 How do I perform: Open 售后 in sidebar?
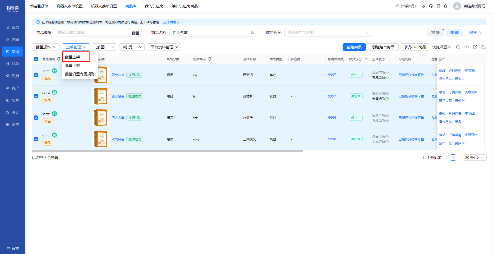click(x=13, y=76)
